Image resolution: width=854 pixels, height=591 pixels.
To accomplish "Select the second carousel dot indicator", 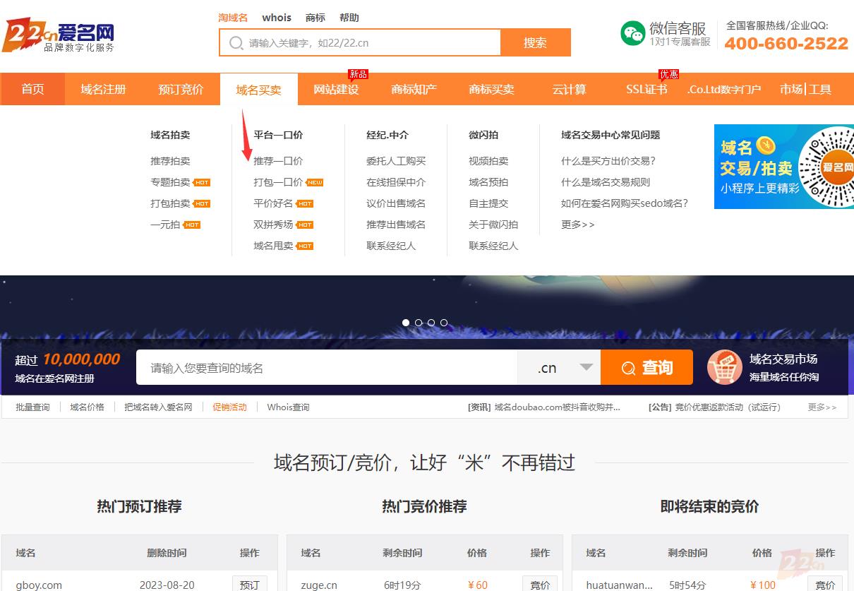I will pos(419,323).
